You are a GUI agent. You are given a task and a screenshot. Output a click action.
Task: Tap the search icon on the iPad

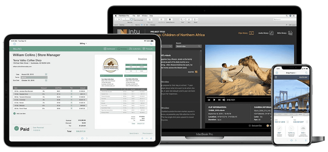click(151, 43)
